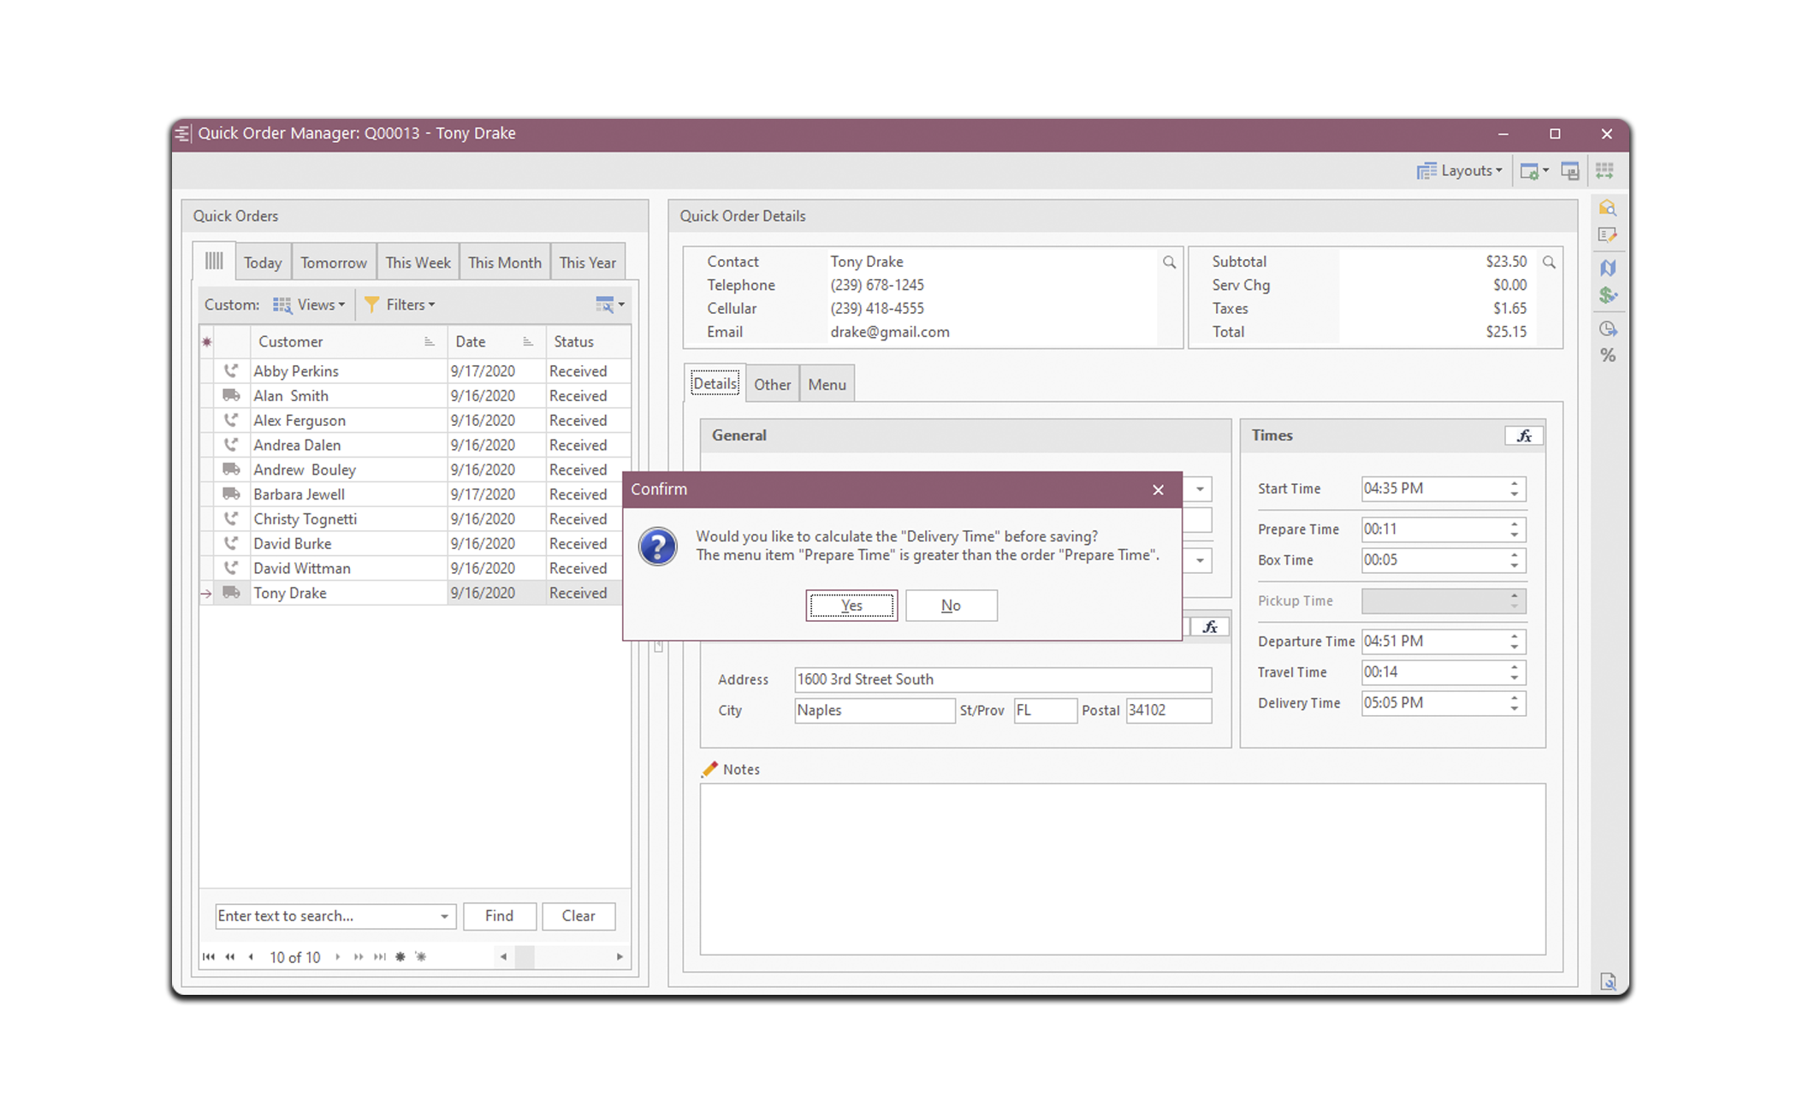Click the grid scrollbar right arrow

pyautogui.click(x=620, y=957)
